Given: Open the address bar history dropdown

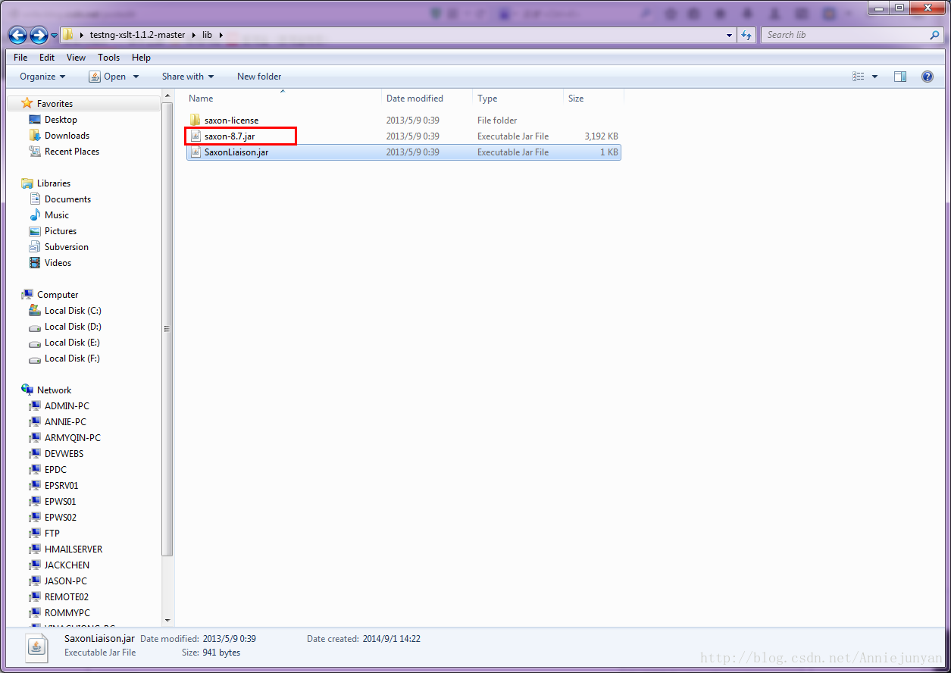Looking at the screenshot, I should point(729,35).
